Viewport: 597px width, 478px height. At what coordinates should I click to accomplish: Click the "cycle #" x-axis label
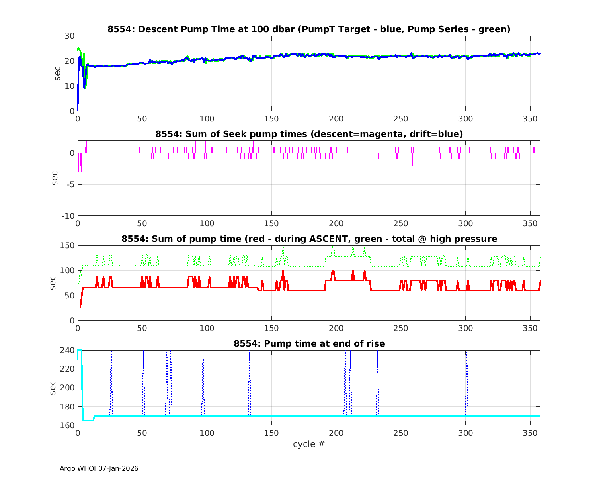pyautogui.click(x=309, y=444)
